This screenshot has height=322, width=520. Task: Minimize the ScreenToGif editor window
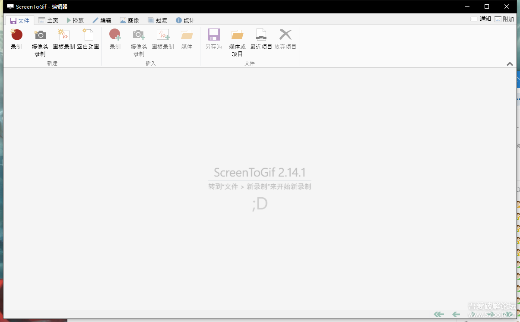467,6
